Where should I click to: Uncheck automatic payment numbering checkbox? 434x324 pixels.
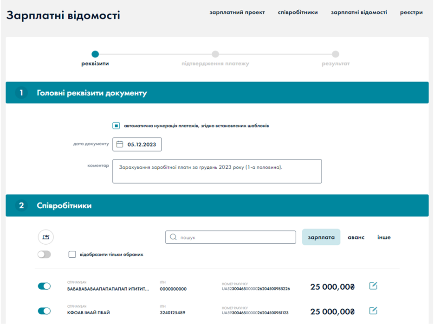(x=117, y=125)
